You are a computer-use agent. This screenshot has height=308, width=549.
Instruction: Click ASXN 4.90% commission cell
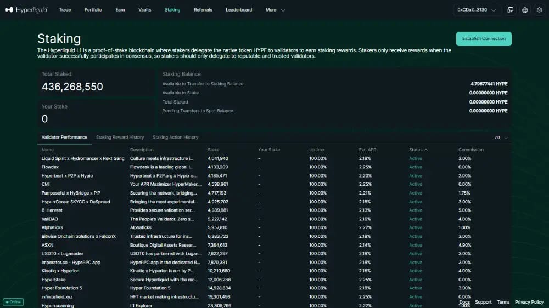[464, 245]
